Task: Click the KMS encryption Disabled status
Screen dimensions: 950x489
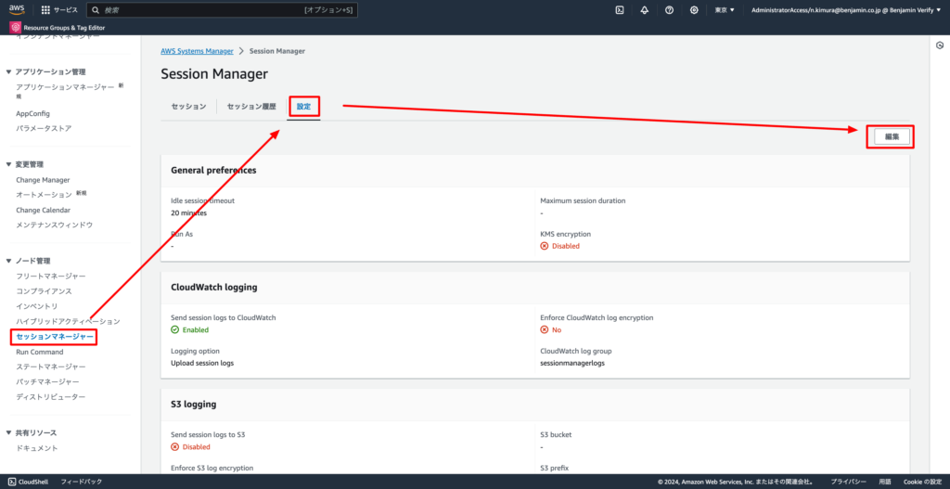Action: [559, 246]
